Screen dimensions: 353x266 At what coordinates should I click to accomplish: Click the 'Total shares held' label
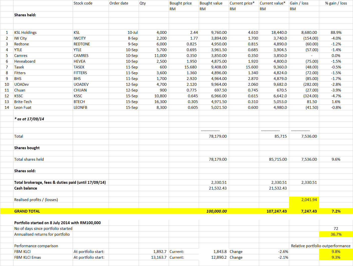29,159
